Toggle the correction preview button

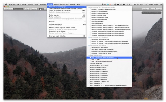click(x=151, y=13)
